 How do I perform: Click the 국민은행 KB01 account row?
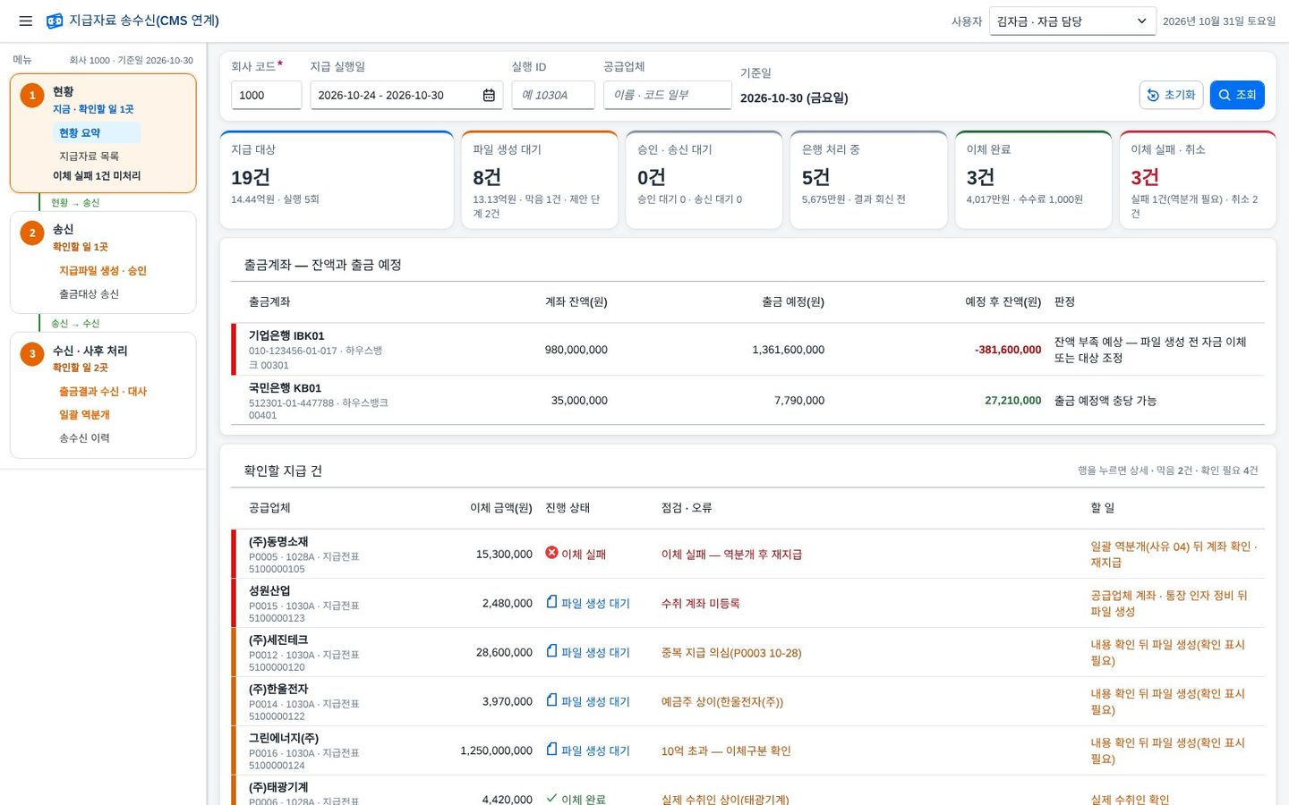tap(747, 401)
